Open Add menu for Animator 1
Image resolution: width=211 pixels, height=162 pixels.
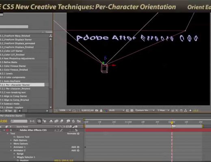(x=78, y=147)
